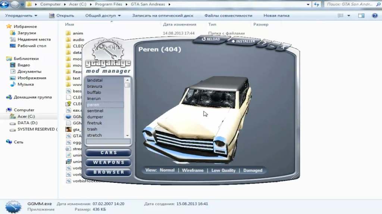
Task: Change the view with the view icon
Action: 340,16
